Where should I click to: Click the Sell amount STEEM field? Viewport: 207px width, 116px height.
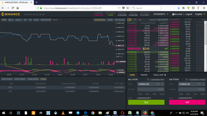tap(192, 89)
